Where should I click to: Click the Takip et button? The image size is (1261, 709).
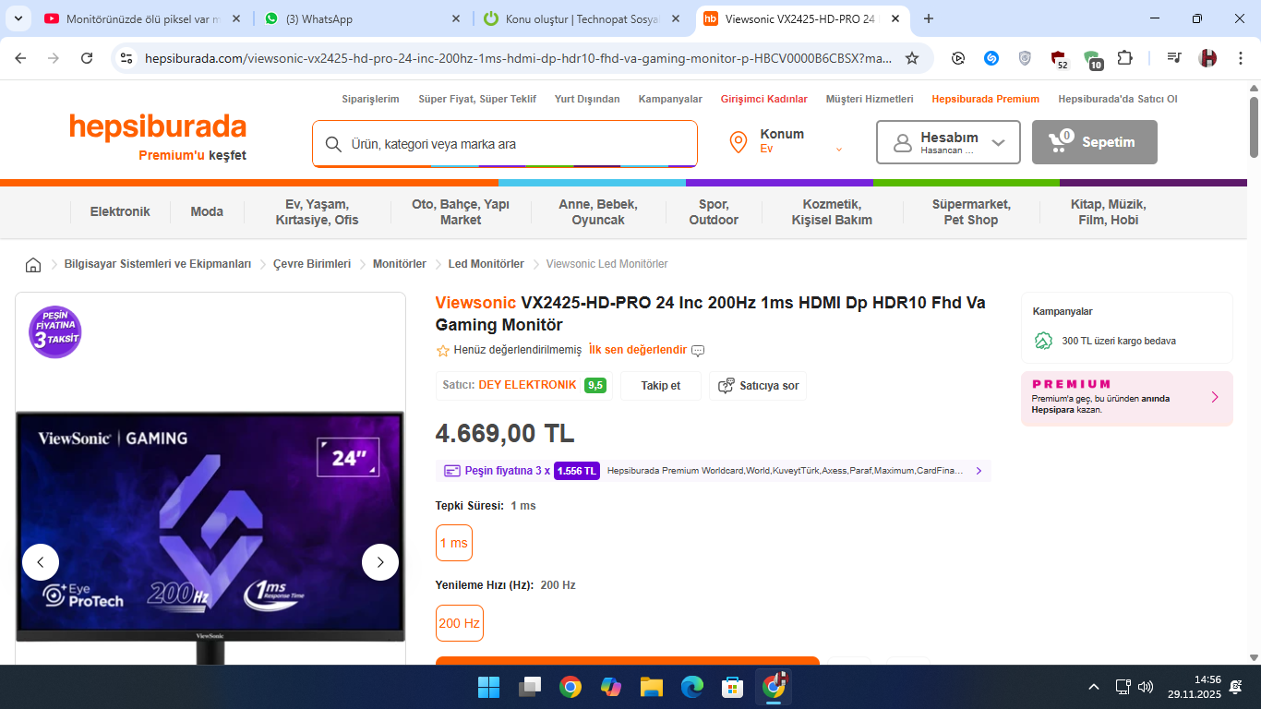click(661, 386)
